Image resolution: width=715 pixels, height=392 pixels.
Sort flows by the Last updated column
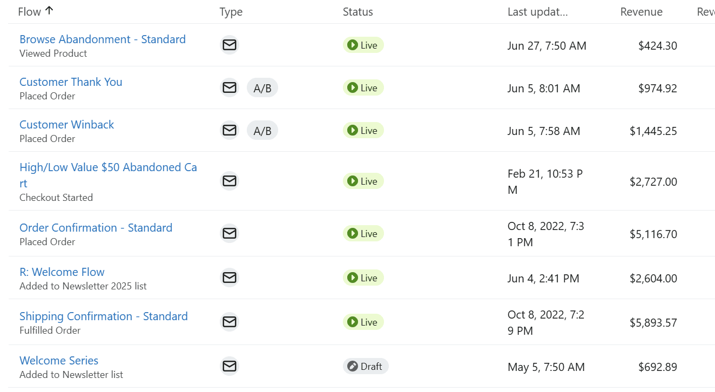pos(537,11)
